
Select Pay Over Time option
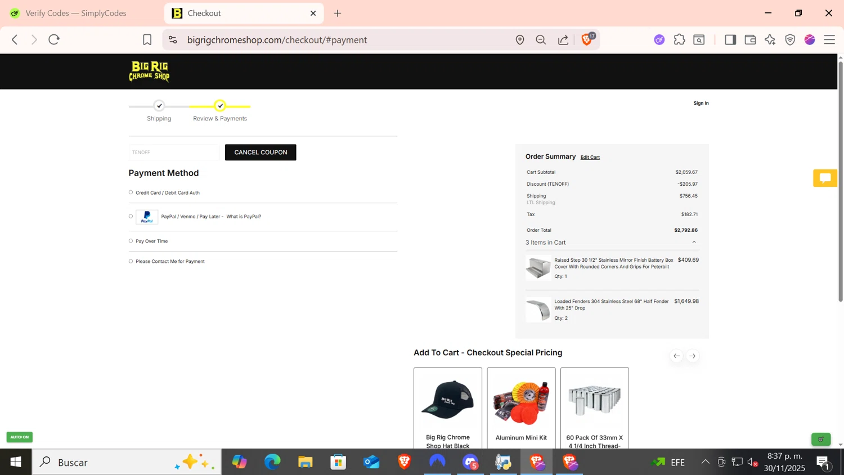pos(131,241)
